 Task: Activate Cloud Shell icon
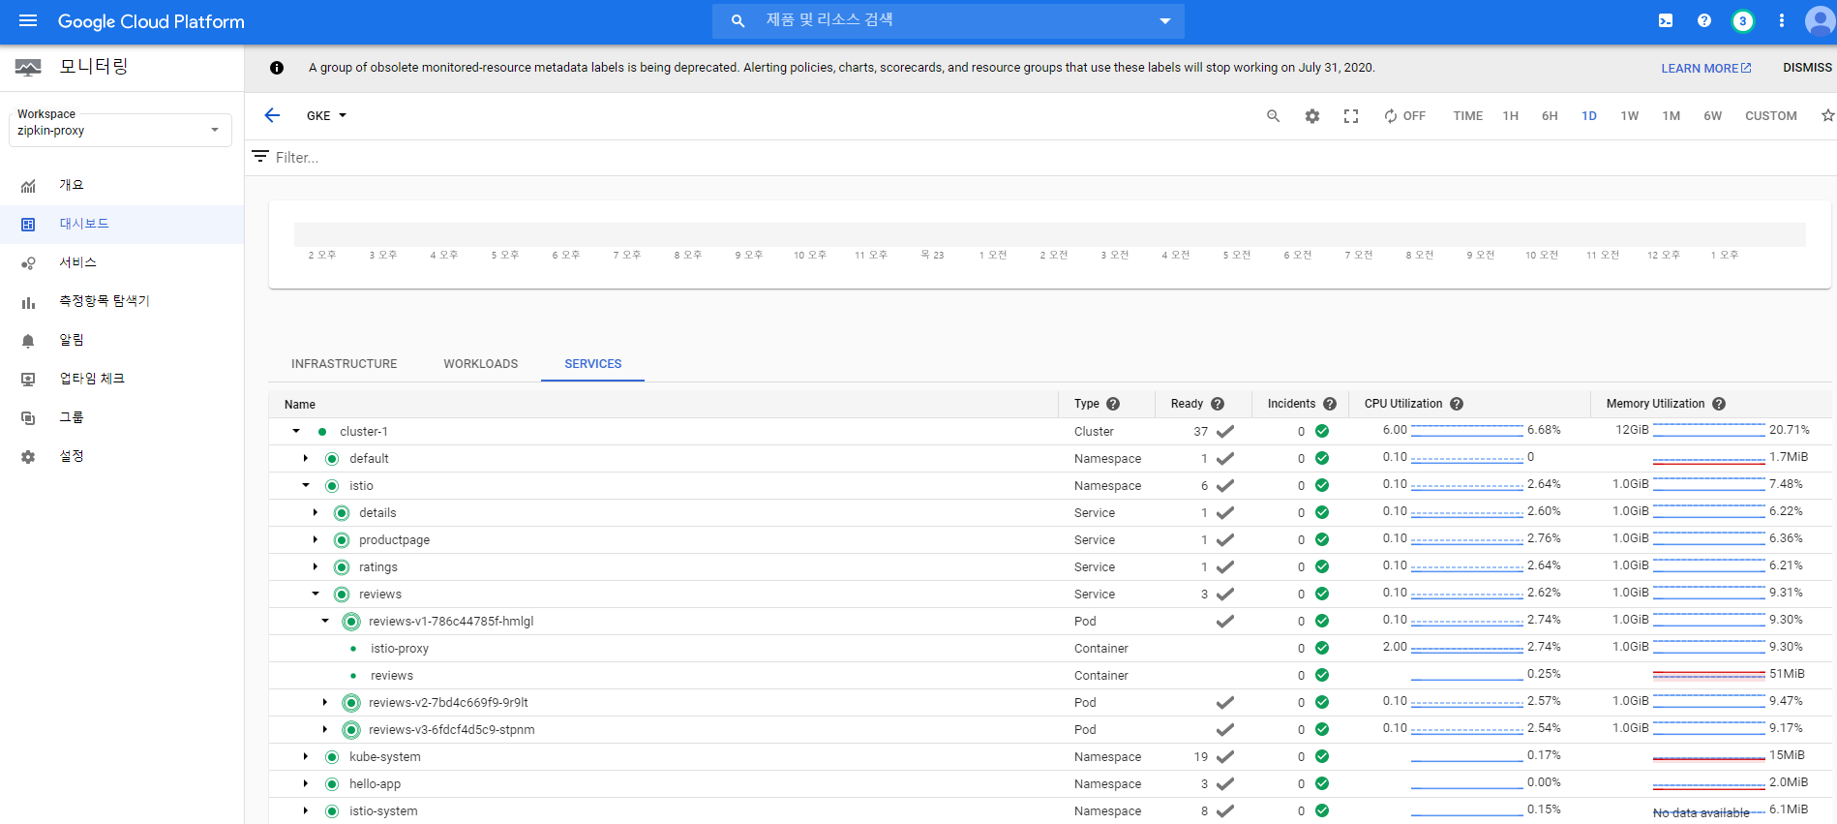click(1666, 20)
